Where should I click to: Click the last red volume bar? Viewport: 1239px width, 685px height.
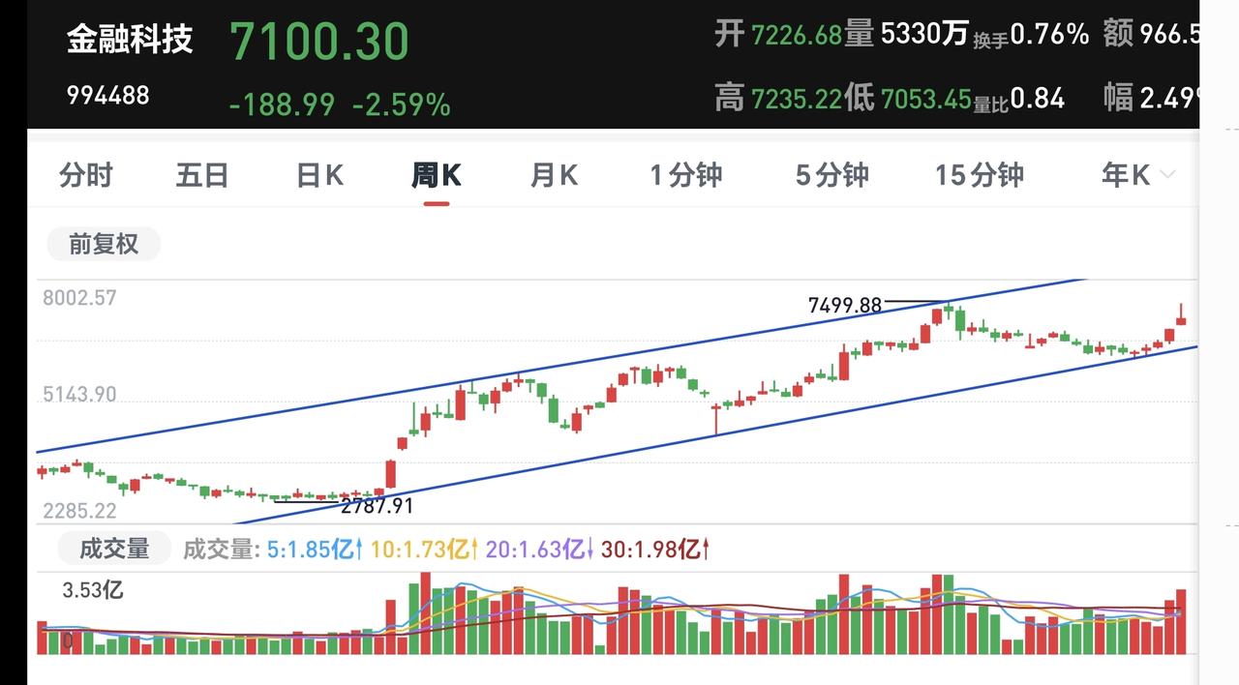click(1181, 621)
